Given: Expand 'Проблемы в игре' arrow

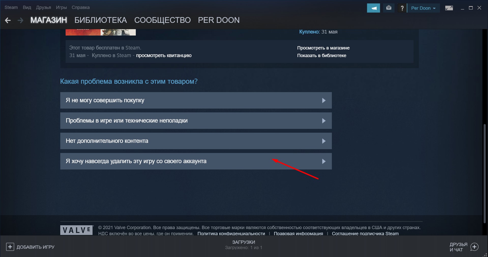Looking at the screenshot, I should click(324, 121).
